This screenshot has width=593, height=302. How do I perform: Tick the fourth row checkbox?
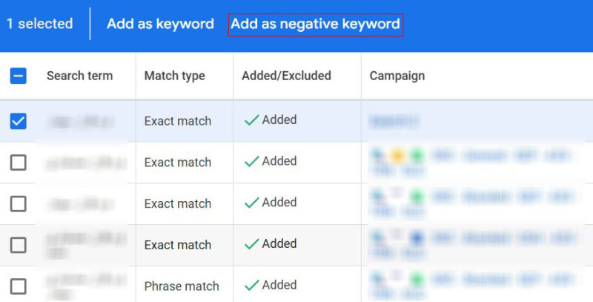coord(19,245)
